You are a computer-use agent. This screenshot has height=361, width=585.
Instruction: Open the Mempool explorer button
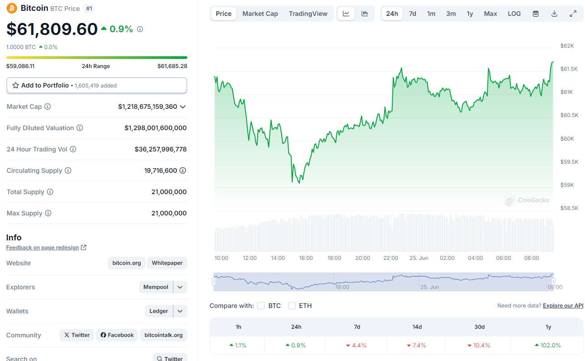[x=156, y=287]
